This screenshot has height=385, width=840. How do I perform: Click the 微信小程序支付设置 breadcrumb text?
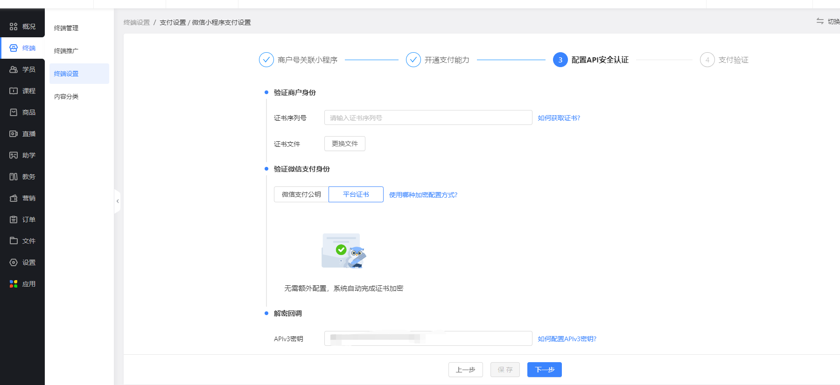pos(222,22)
